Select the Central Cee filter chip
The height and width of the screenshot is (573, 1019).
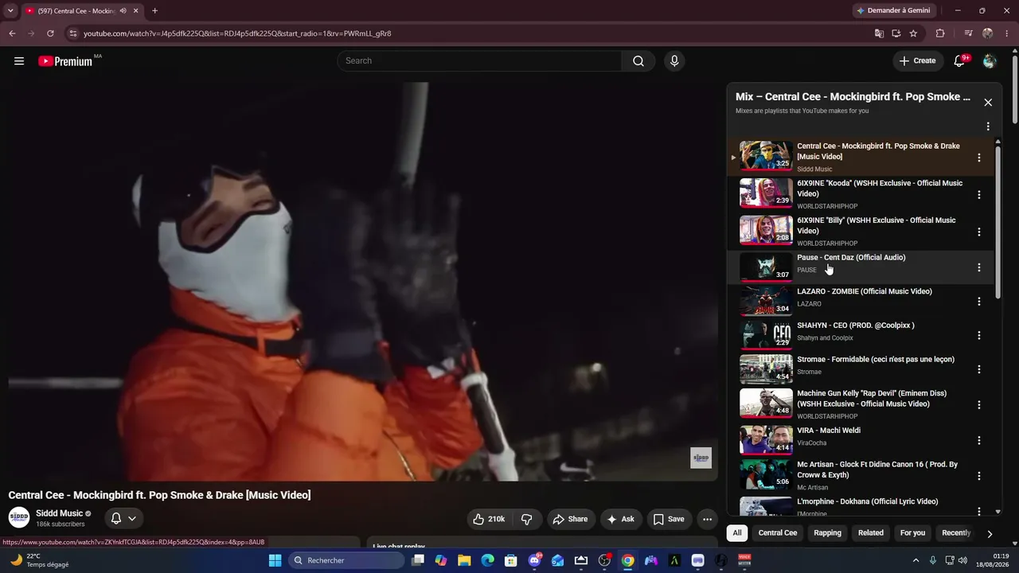[778, 533]
